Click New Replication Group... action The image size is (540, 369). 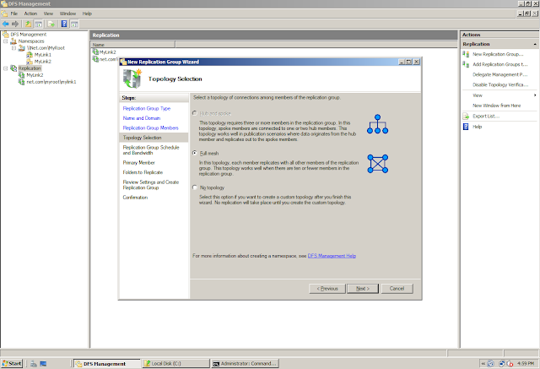tap(498, 54)
